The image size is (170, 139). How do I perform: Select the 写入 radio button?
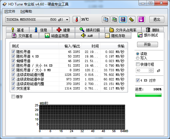138,58
